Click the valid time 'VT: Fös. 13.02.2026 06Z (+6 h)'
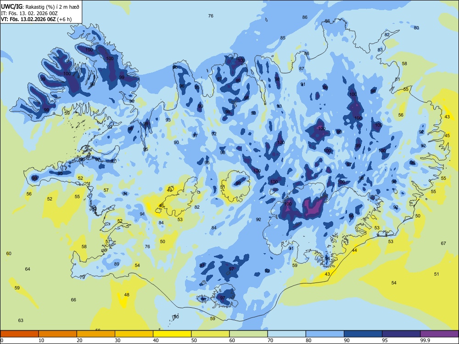The width and height of the screenshot is (459, 344). (x=36, y=20)
